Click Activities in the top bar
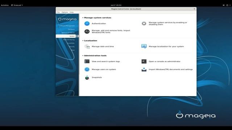Screen dimensions: 232x130 coord(5,5)
